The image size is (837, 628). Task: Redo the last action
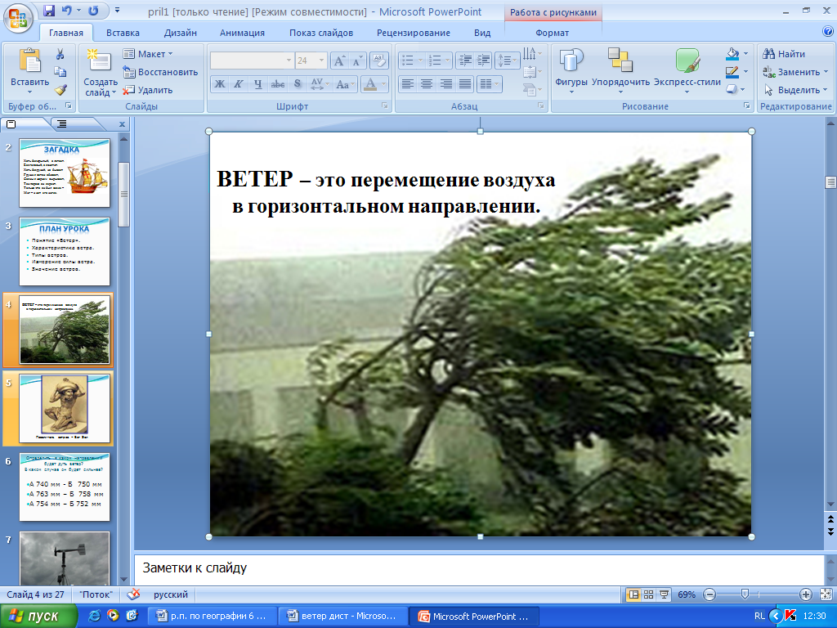coord(93,11)
